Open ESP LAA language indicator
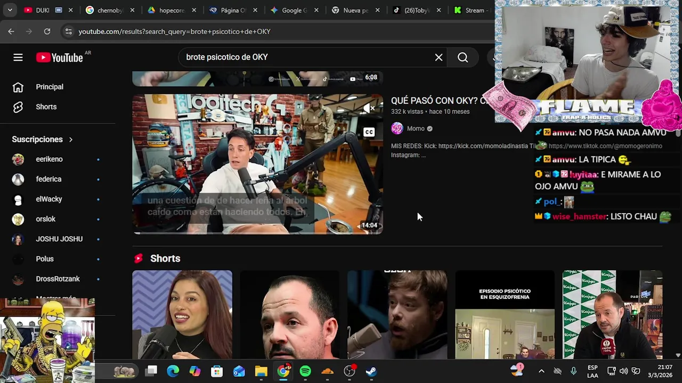 click(592, 371)
